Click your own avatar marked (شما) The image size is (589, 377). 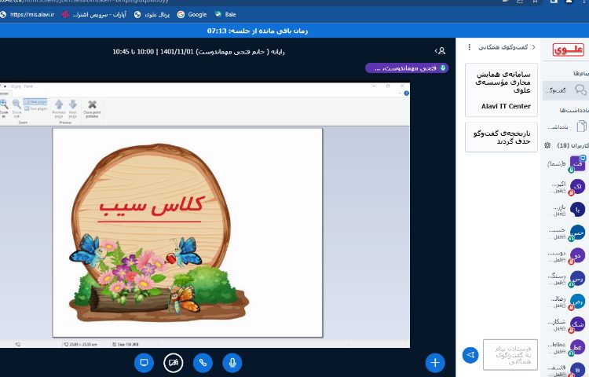[x=577, y=163]
